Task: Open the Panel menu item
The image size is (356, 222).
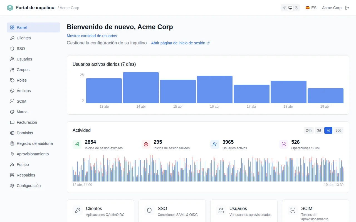Action: (33, 27)
